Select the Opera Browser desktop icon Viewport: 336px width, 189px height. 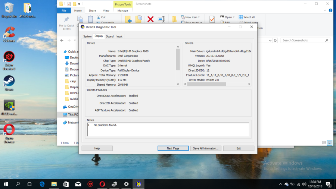click(x=9, y=133)
